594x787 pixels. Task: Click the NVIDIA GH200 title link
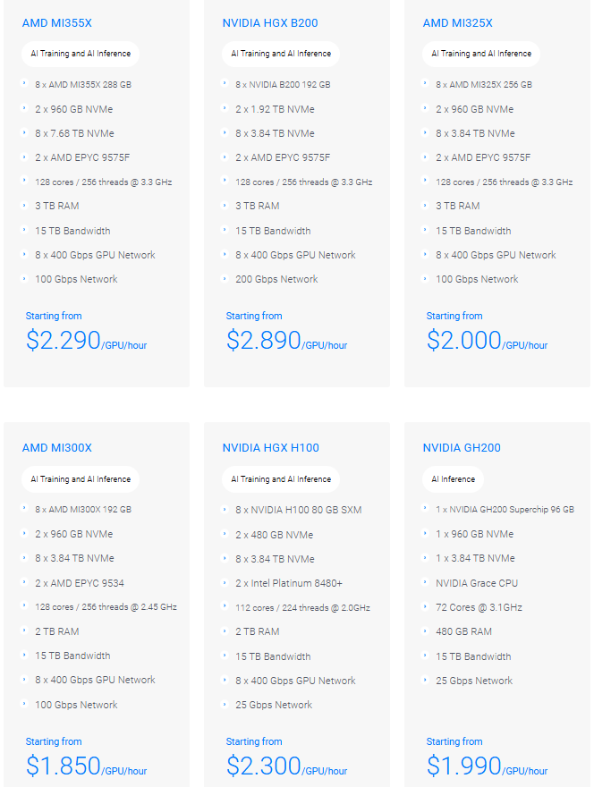(462, 448)
